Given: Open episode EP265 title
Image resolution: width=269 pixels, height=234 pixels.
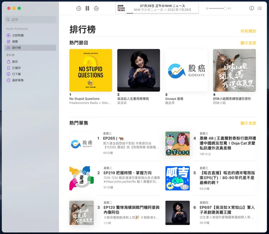Looking at the screenshot, I should [113, 138].
